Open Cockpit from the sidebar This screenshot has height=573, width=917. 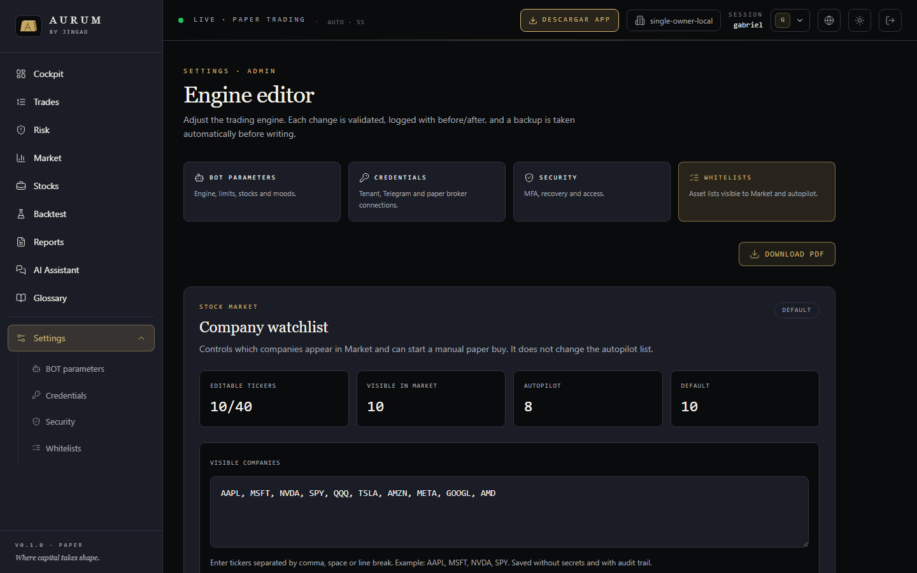(81, 74)
